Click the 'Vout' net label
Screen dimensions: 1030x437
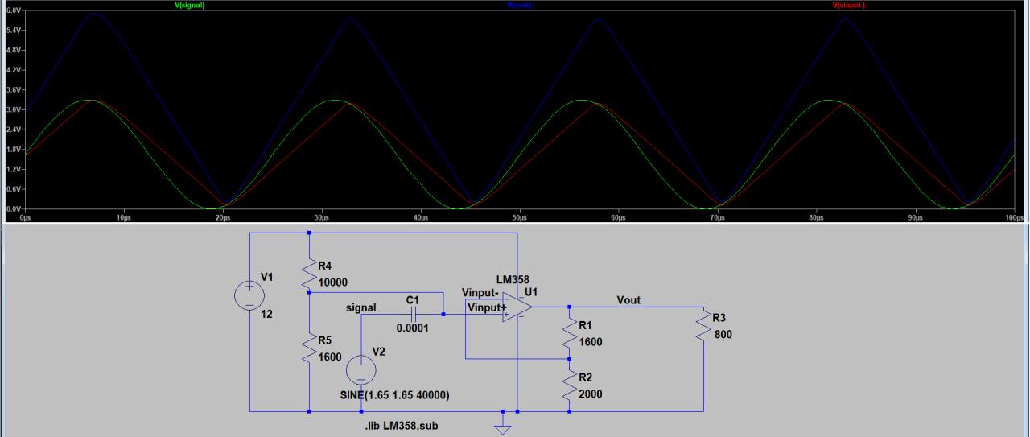click(x=628, y=299)
